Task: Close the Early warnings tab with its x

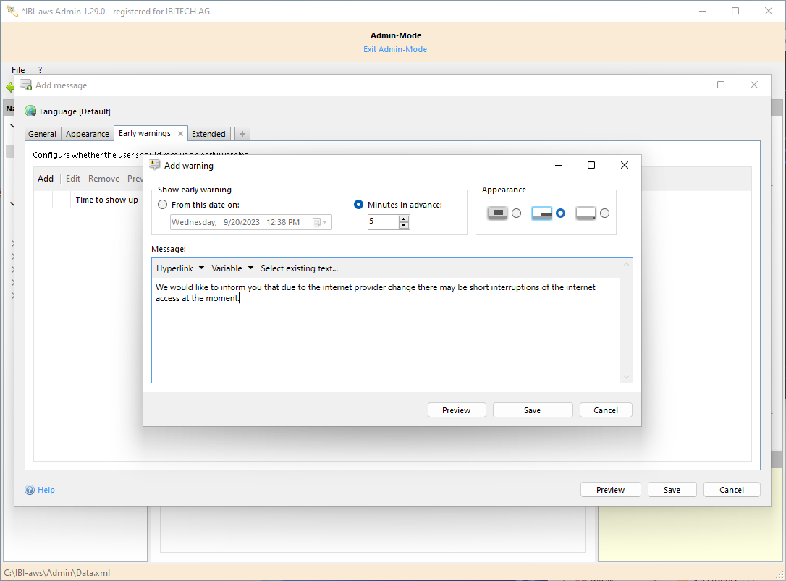Action: click(180, 134)
